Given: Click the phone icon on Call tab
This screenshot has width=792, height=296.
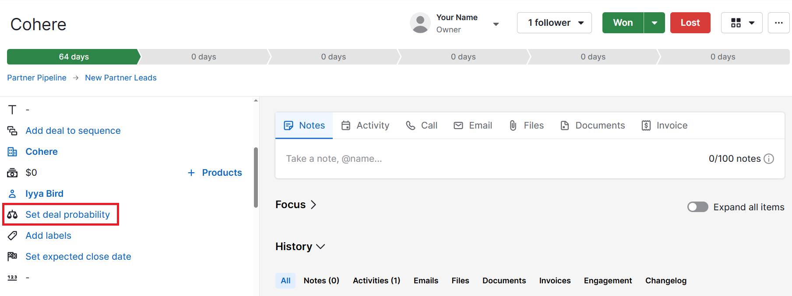Looking at the screenshot, I should pos(410,125).
